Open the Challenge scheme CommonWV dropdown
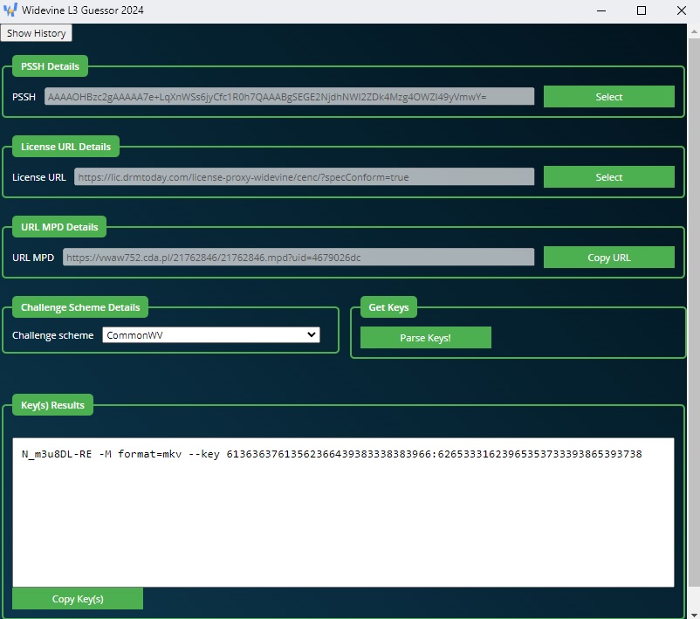This screenshot has height=619, width=700. point(210,335)
